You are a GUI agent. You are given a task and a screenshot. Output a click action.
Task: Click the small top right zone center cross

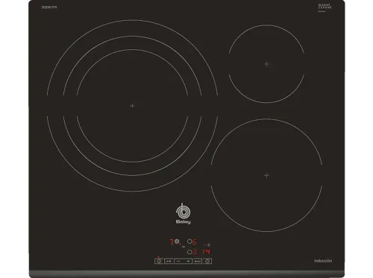(x=266, y=64)
